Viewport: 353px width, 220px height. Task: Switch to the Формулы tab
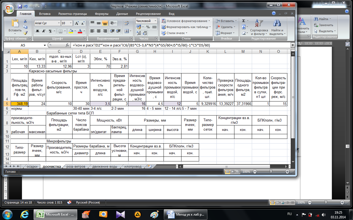point(101,14)
